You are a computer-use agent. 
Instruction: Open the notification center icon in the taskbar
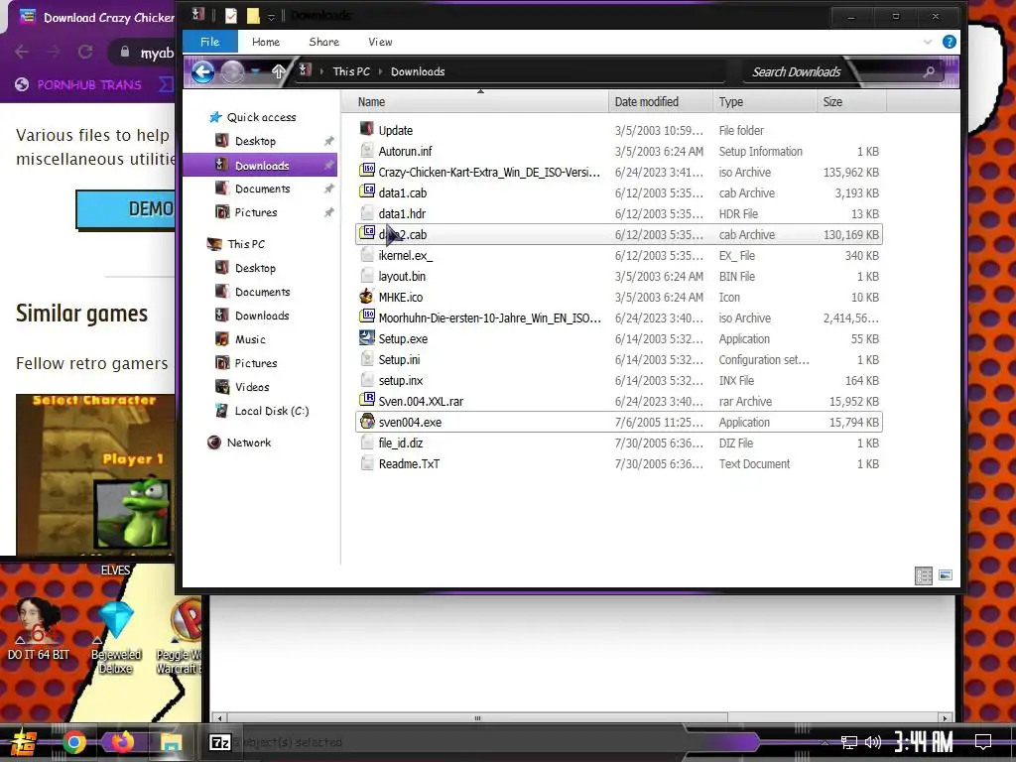coord(983,741)
